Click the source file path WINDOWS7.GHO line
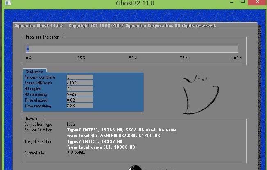This screenshot has width=267, height=170. [113, 136]
